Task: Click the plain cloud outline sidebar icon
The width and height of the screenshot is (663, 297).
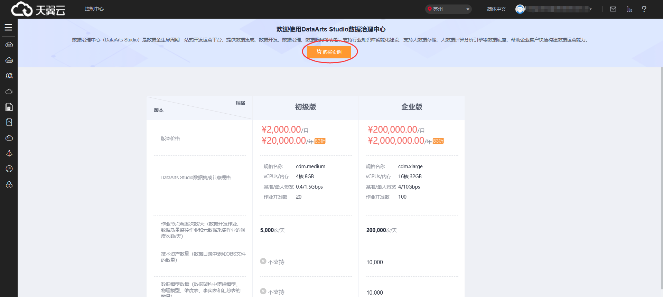Action: tap(9, 92)
